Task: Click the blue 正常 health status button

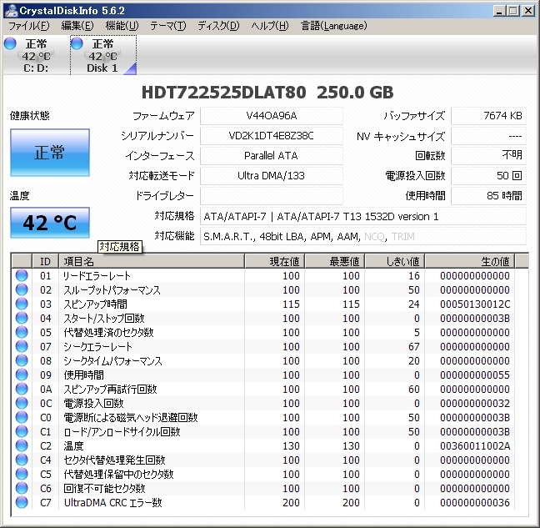Action: click(x=49, y=153)
